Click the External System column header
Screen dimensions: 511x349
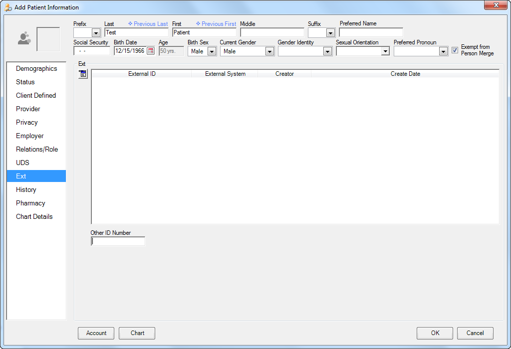tap(225, 74)
